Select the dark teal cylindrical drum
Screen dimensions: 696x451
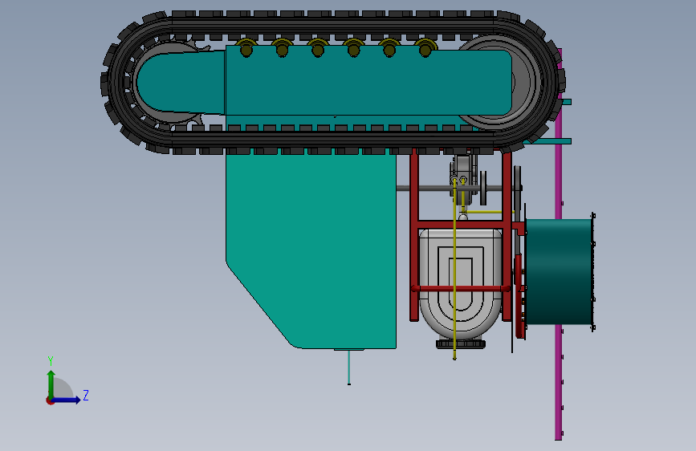560,272
